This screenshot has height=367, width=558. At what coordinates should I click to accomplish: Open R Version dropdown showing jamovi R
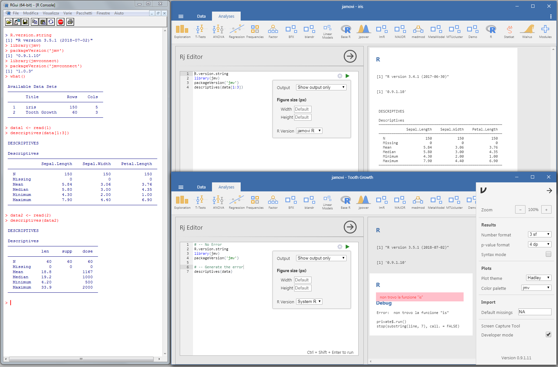pos(309,131)
